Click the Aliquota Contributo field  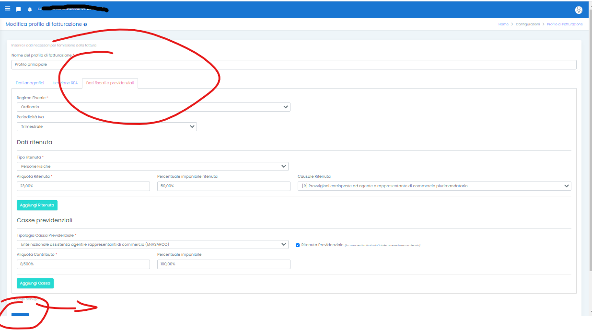pyautogui.click(x=83, y=264)
